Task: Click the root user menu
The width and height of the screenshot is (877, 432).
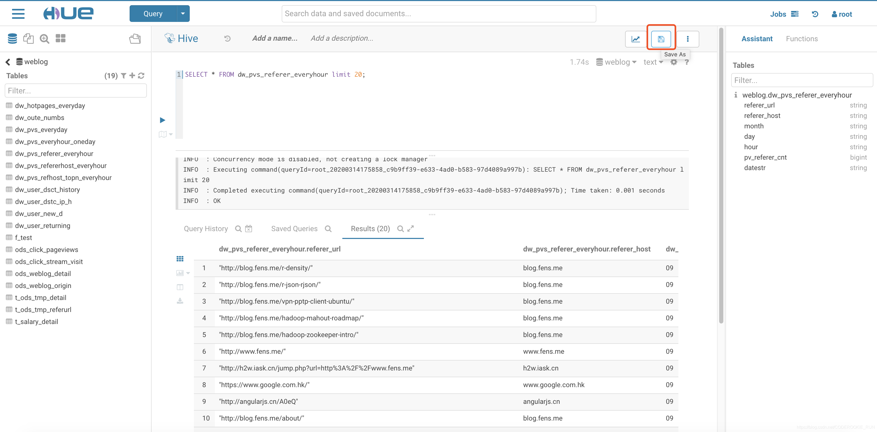Action: click(x=842, y=14)
